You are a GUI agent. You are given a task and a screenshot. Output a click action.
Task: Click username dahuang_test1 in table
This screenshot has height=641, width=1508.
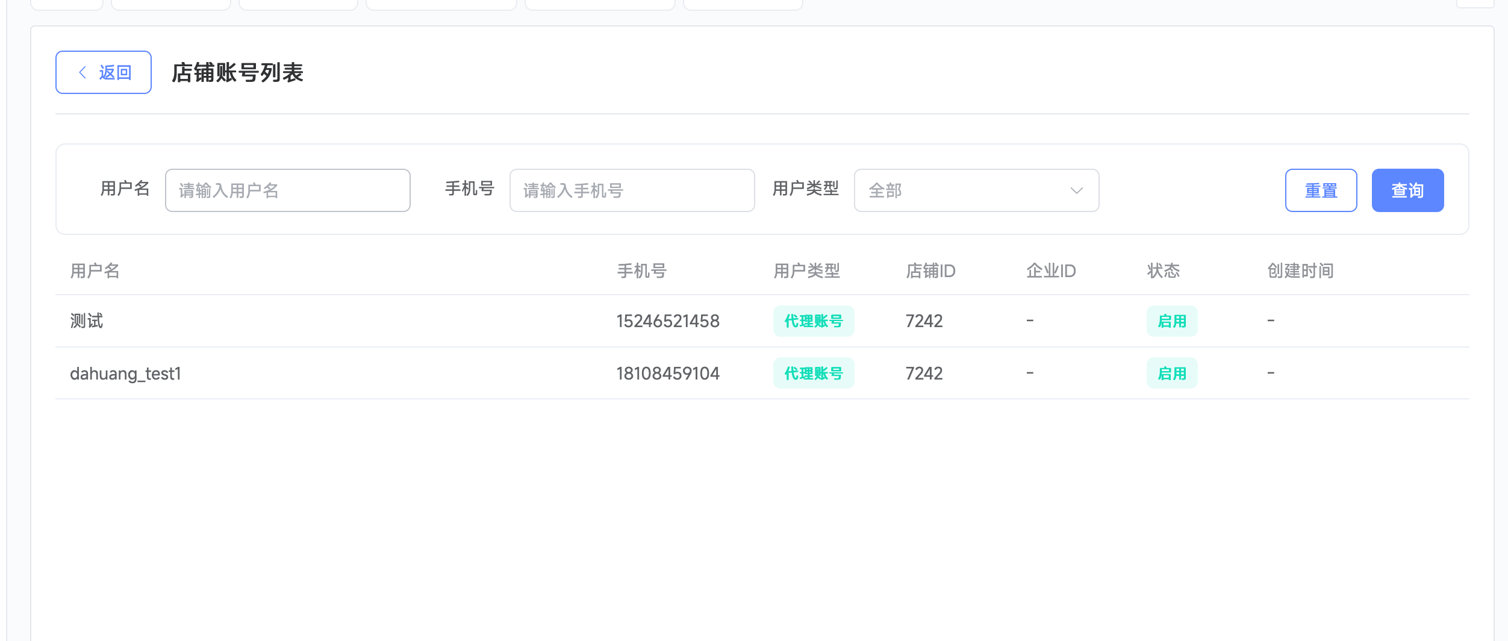125,374
